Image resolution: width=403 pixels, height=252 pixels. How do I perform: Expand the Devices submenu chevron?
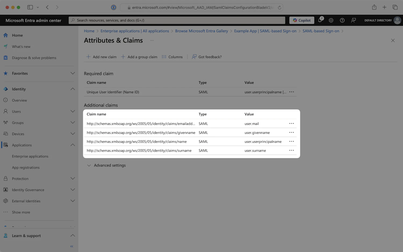[x=73, y=134]
